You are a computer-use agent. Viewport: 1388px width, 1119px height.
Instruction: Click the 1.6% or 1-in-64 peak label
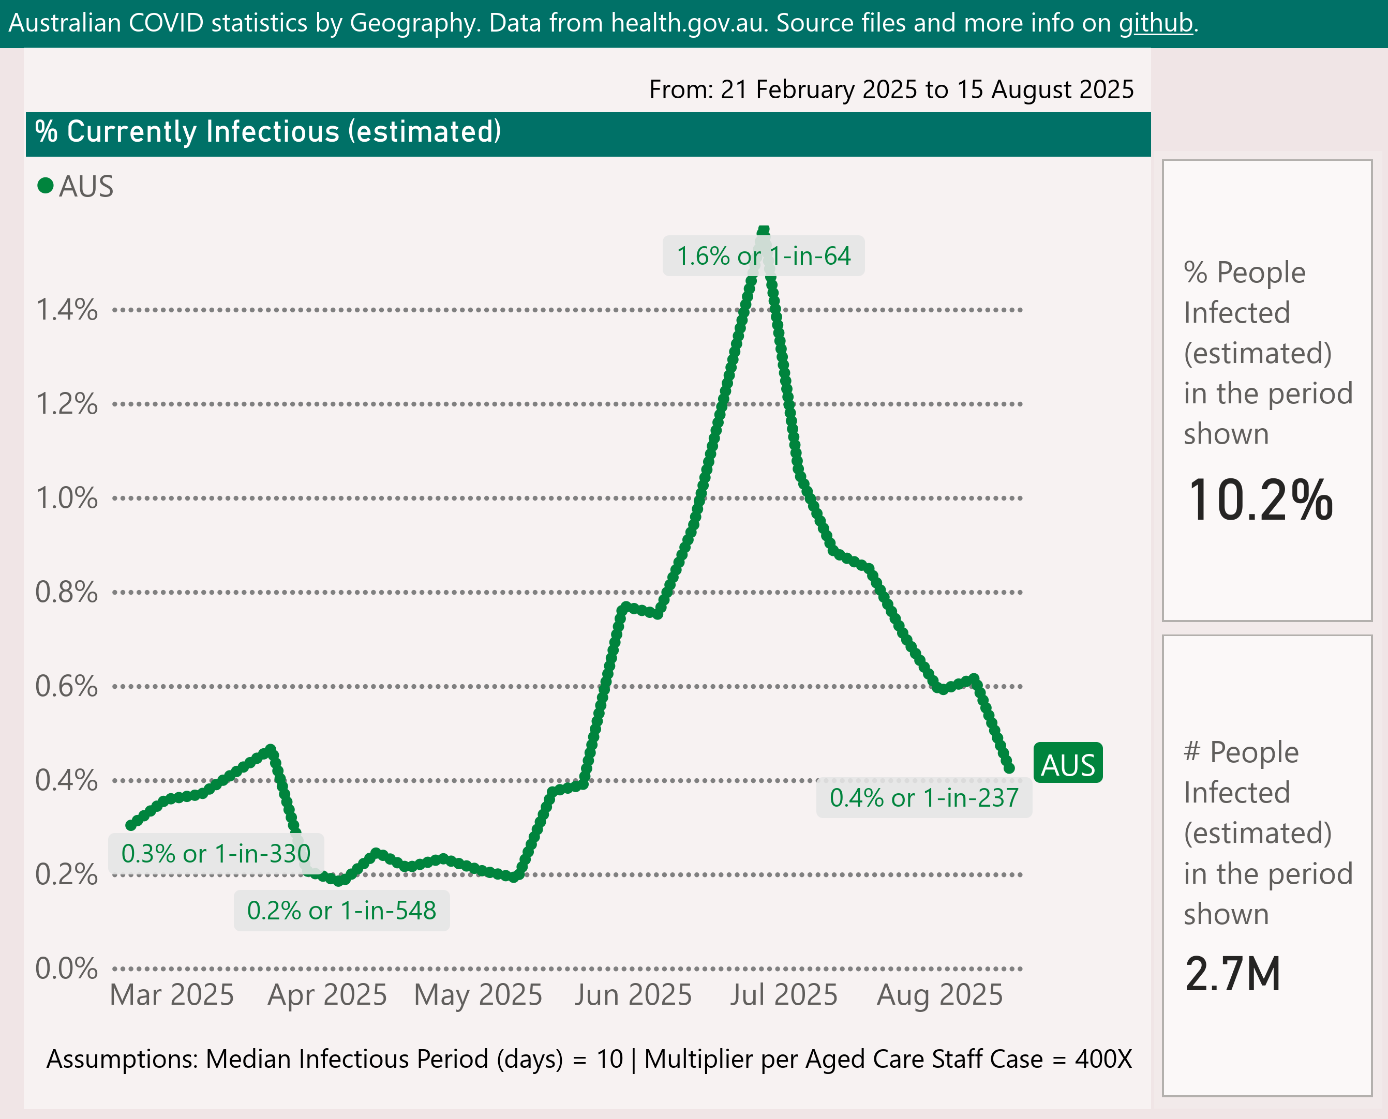(x=763, y=256)
